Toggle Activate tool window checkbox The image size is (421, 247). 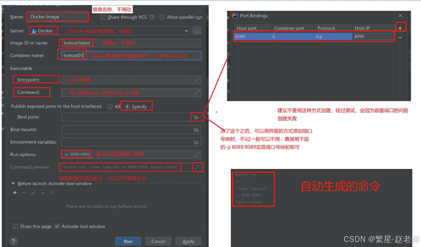[x=57, y=226]
